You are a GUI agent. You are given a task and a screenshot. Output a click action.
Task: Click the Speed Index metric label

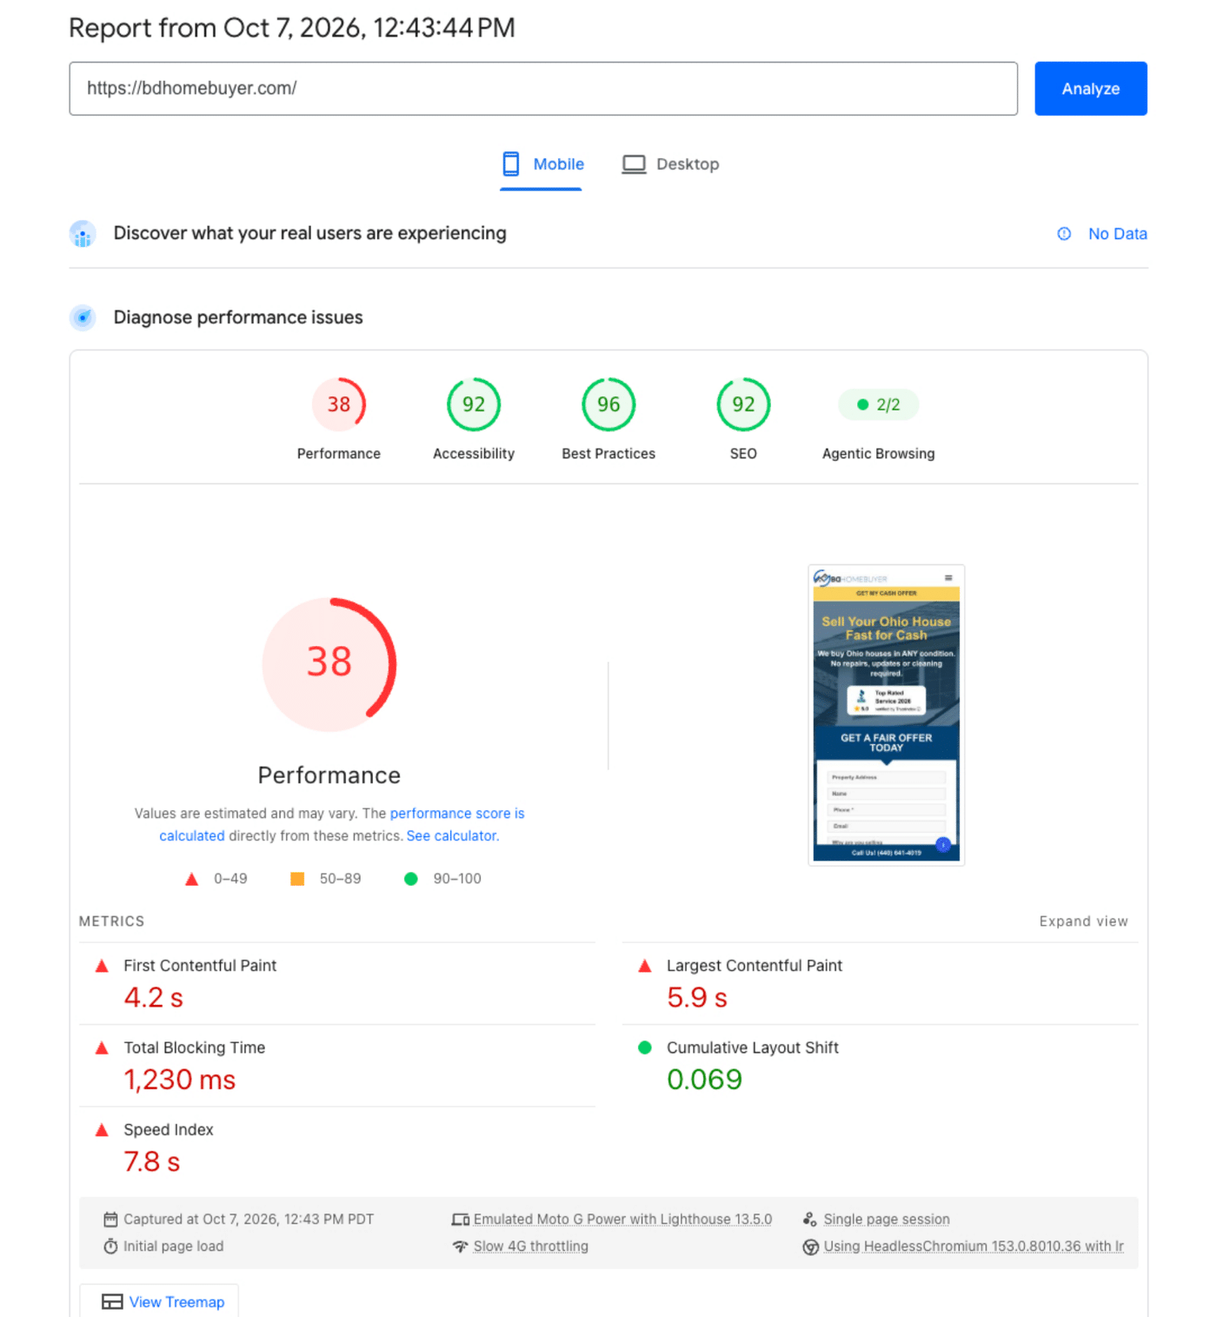click(168, 1130)
